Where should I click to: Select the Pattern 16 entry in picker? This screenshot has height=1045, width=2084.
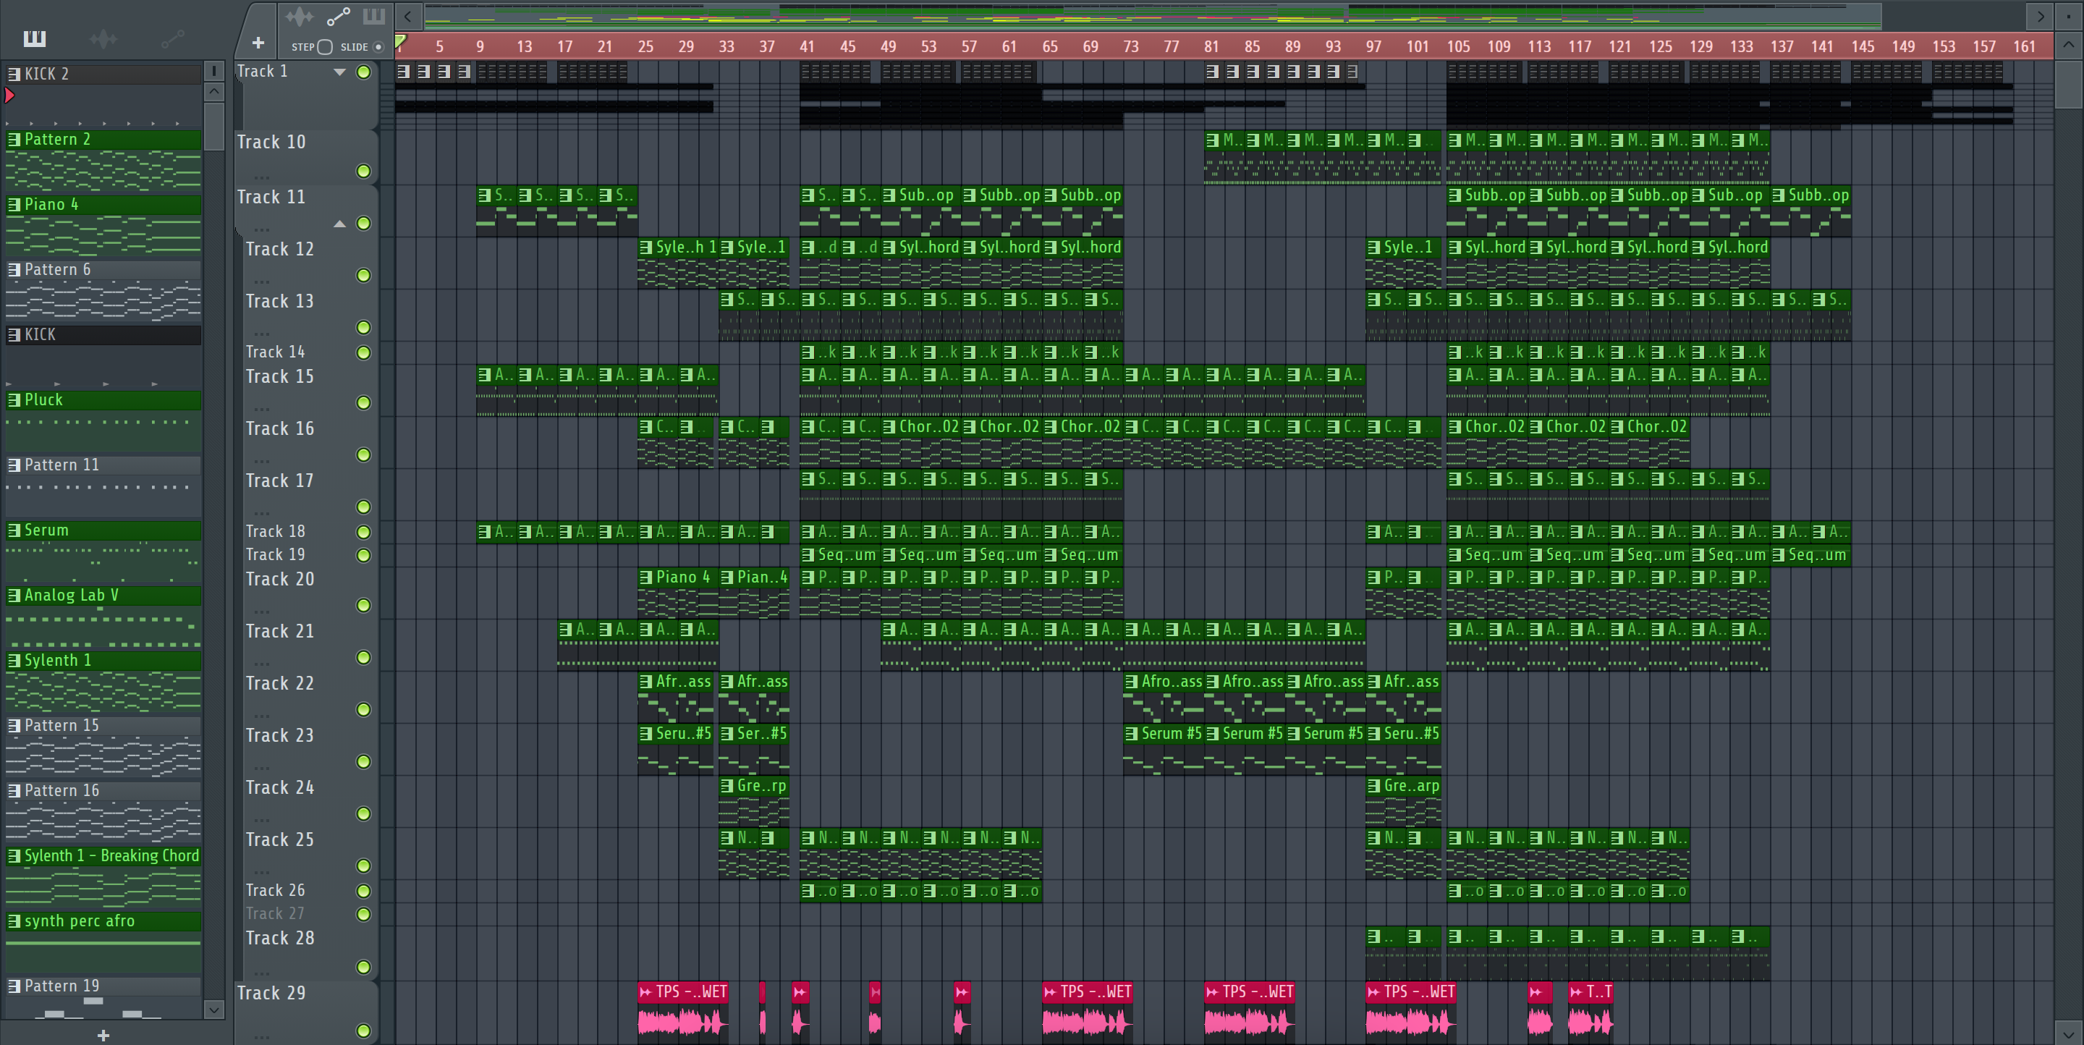[x=103, y=791]
